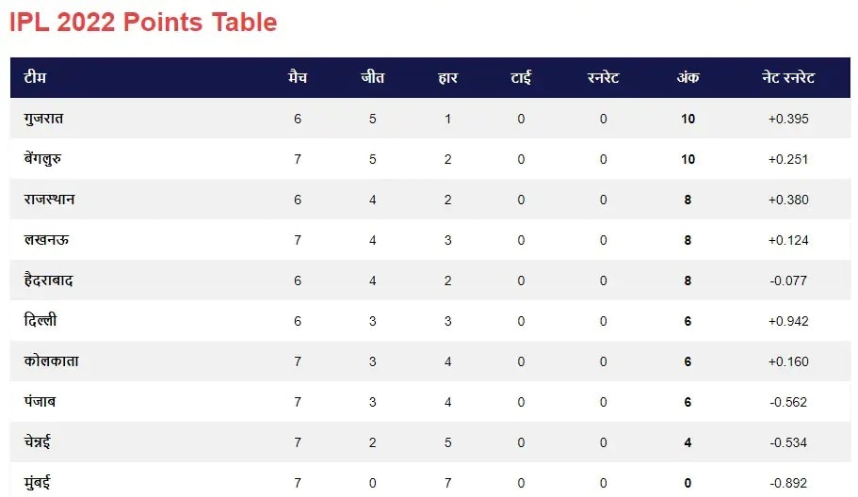Select the लखनऊ team name

pyautogui.click(x=46, y=240)
